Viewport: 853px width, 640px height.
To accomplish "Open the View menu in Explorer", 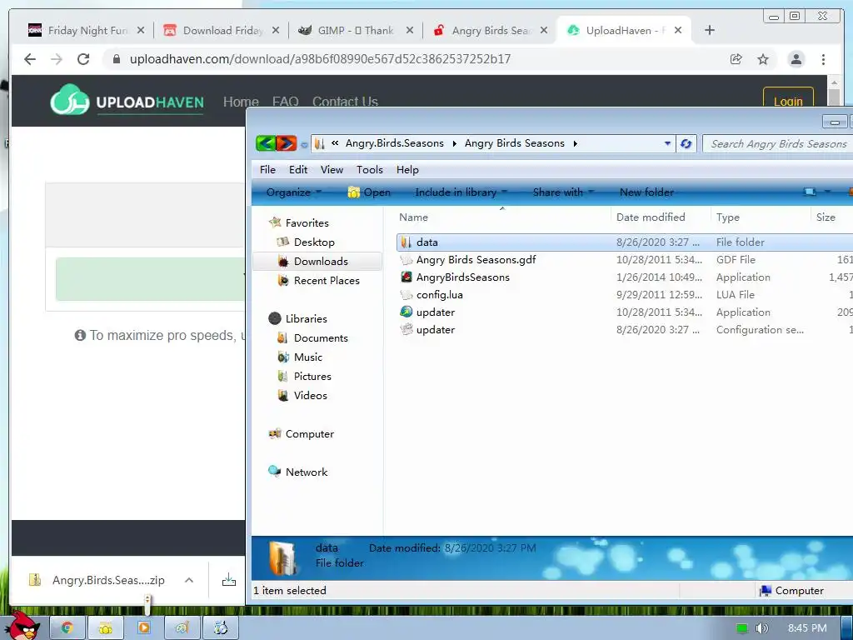I will pos(332,170).
